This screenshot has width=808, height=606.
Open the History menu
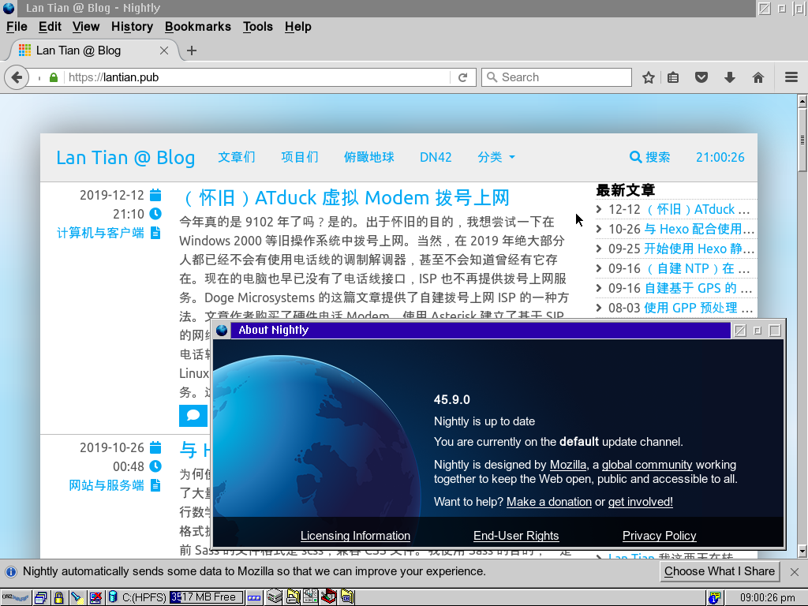point(132,27)
